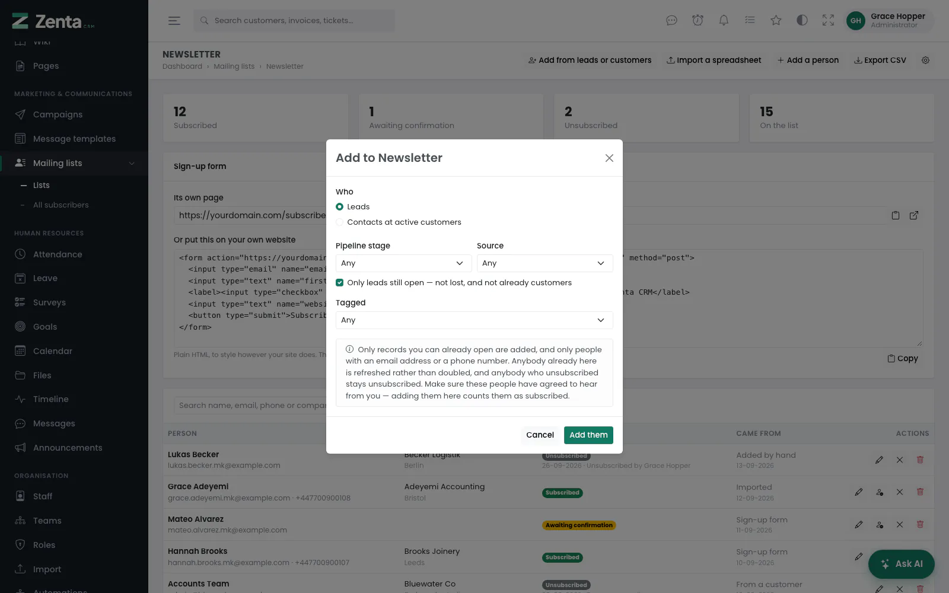Click Import a spreadsheet

click(714, 60)
